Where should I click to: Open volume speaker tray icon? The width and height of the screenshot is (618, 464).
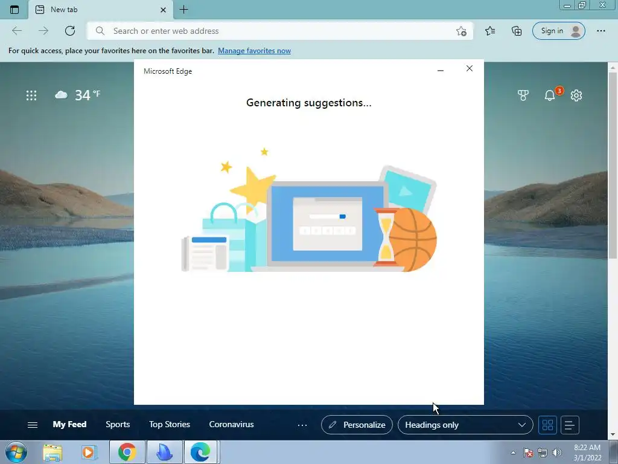(x=557, y=453)
